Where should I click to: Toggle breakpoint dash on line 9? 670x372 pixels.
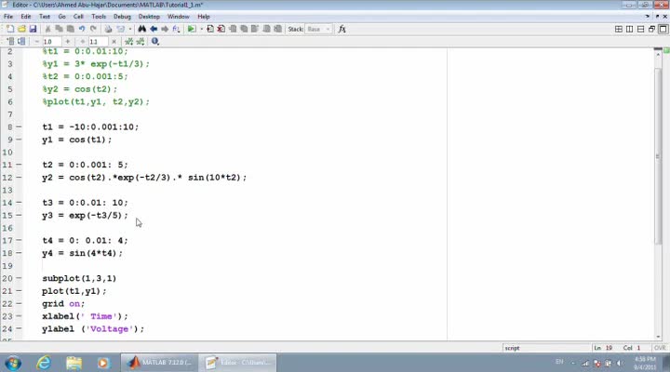[x=19, y=139]
